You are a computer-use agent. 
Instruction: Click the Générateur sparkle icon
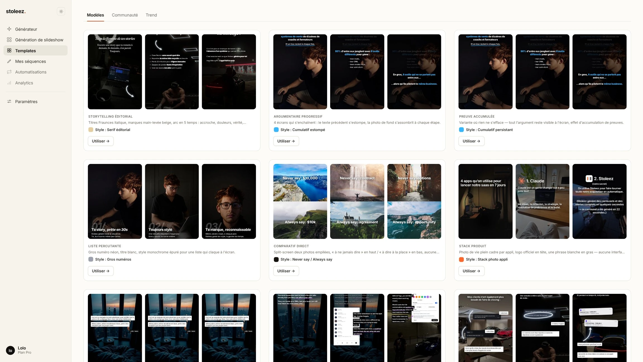click(9, 29)
